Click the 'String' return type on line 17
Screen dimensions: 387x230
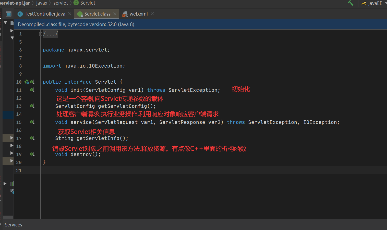[64, 138]
